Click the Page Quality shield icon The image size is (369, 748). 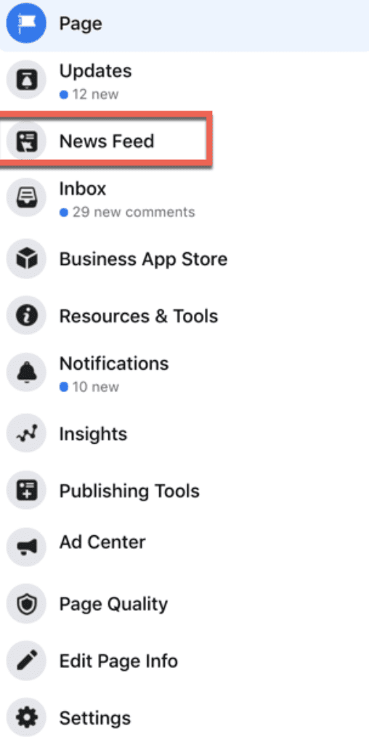click(x=26, y=604)
